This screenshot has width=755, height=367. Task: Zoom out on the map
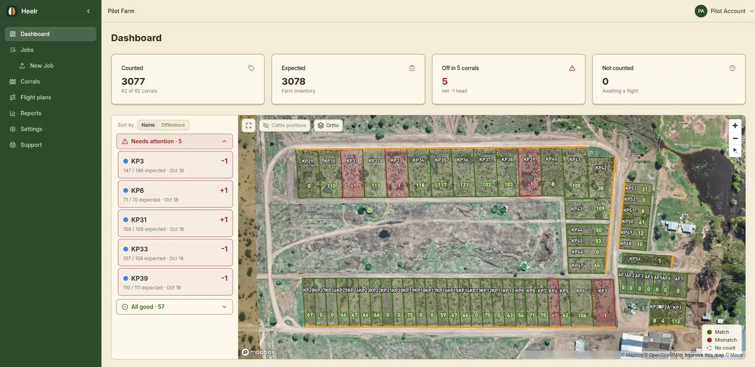pyautogui.click(x=735, y=138)
